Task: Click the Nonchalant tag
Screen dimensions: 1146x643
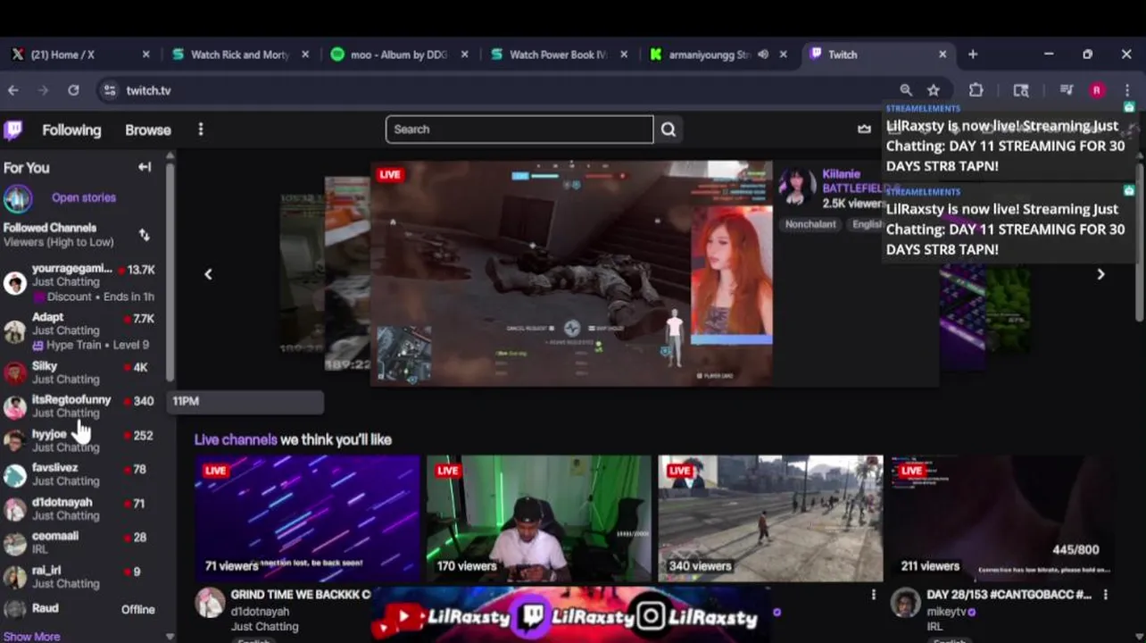Action: 810,224
